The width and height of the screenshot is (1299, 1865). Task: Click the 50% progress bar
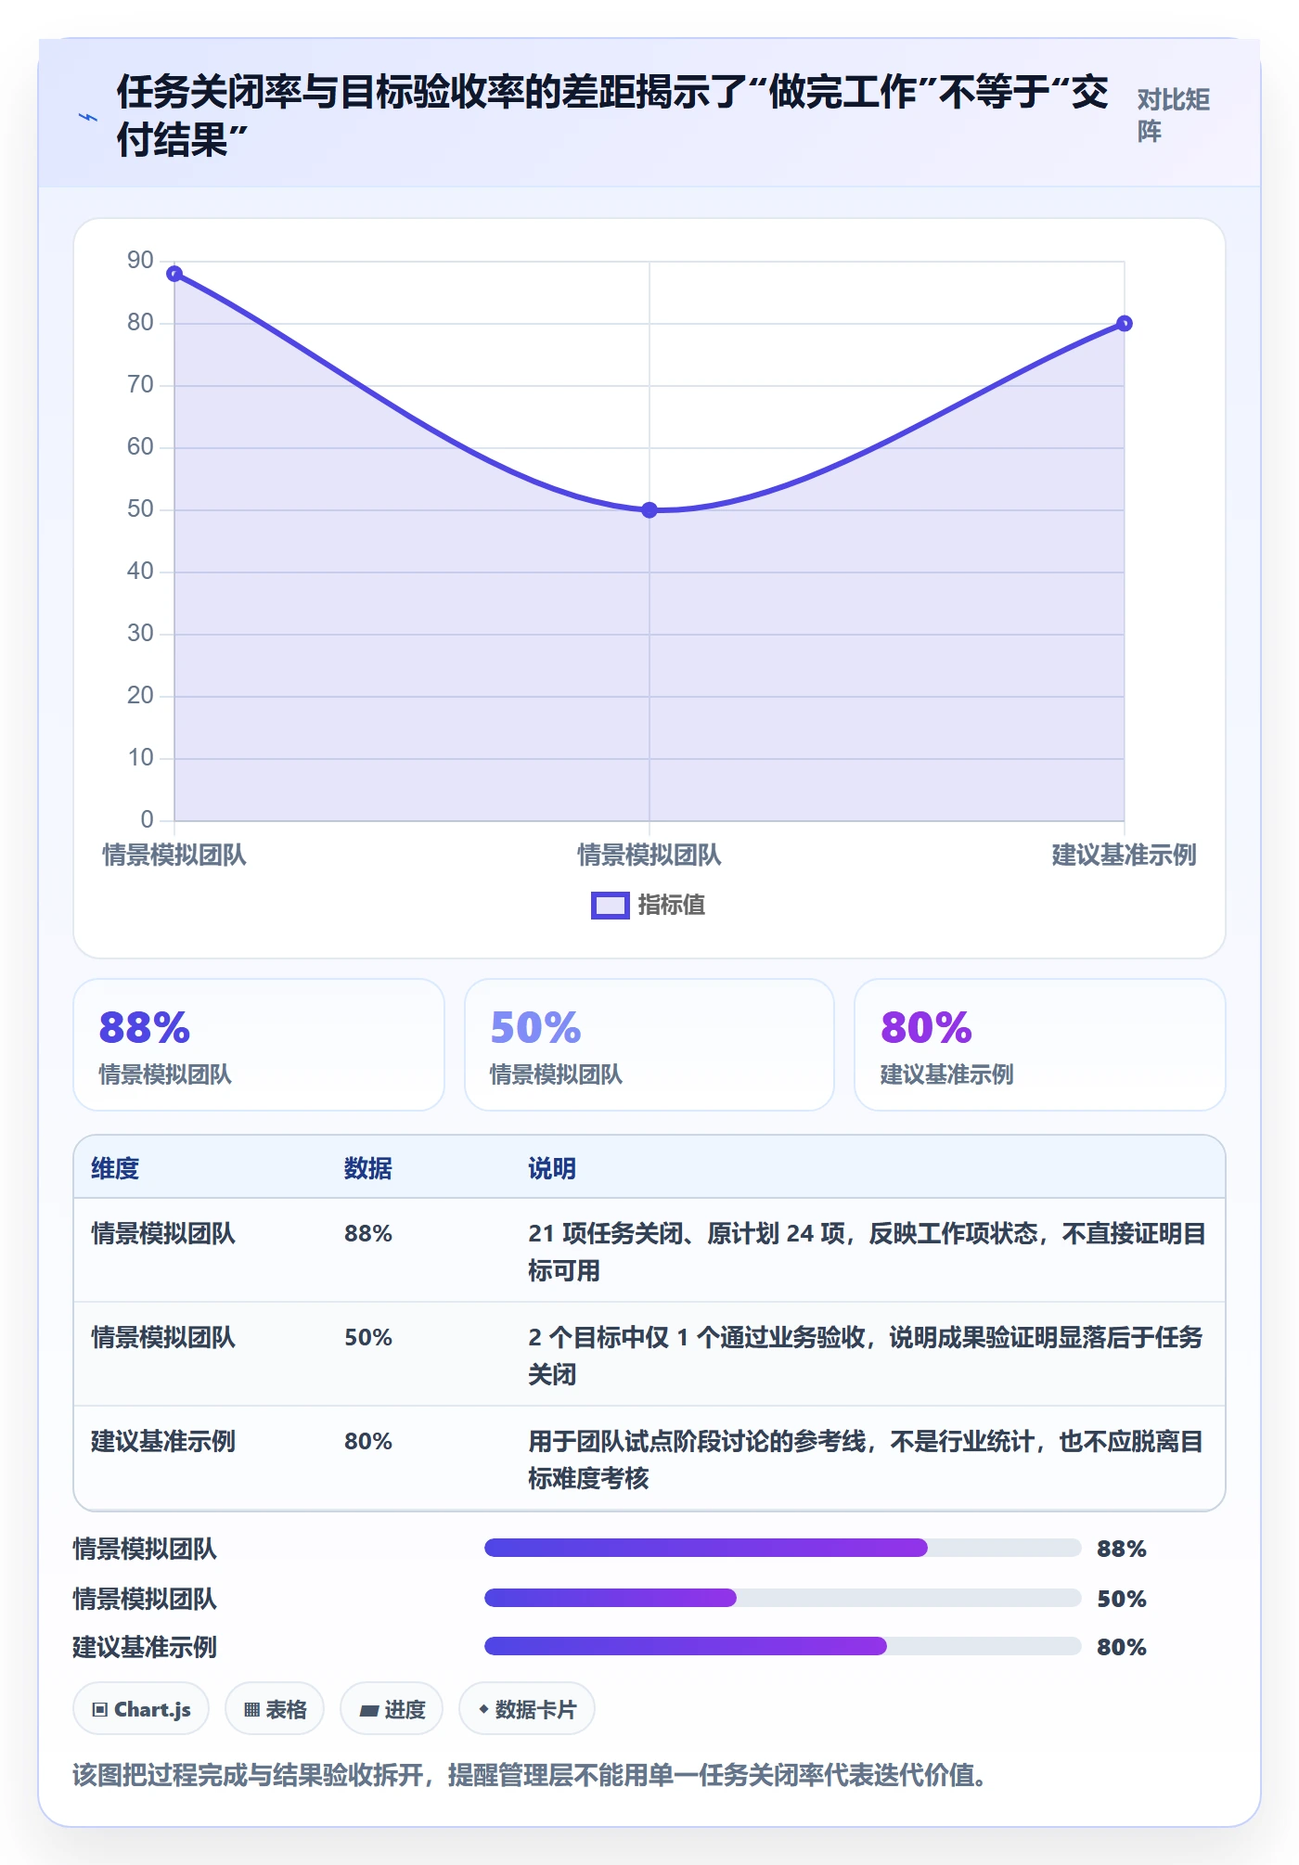tap(782, 1598)
